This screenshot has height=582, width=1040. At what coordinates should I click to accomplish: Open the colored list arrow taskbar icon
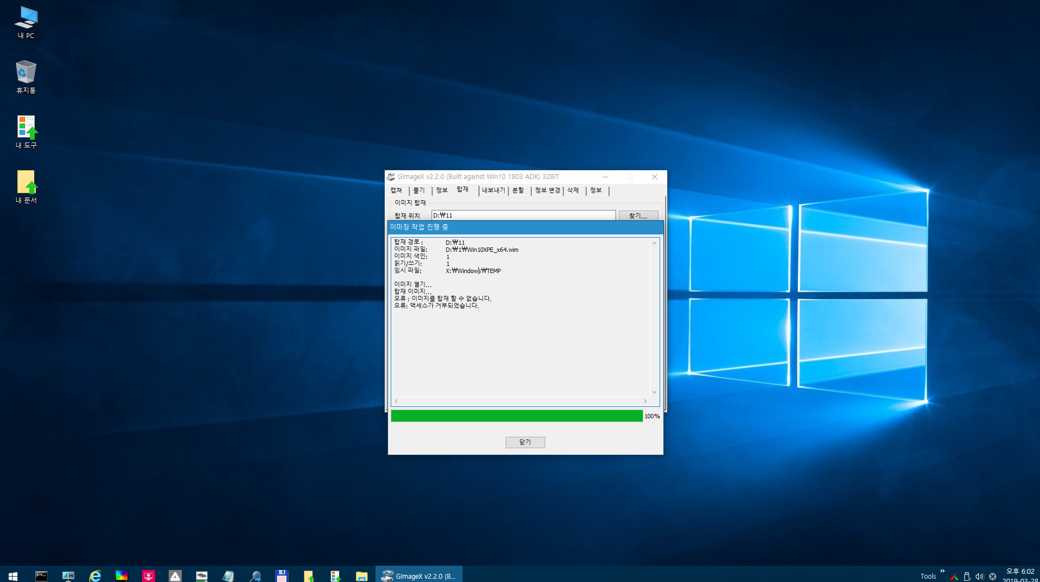(x=335, y=575)
